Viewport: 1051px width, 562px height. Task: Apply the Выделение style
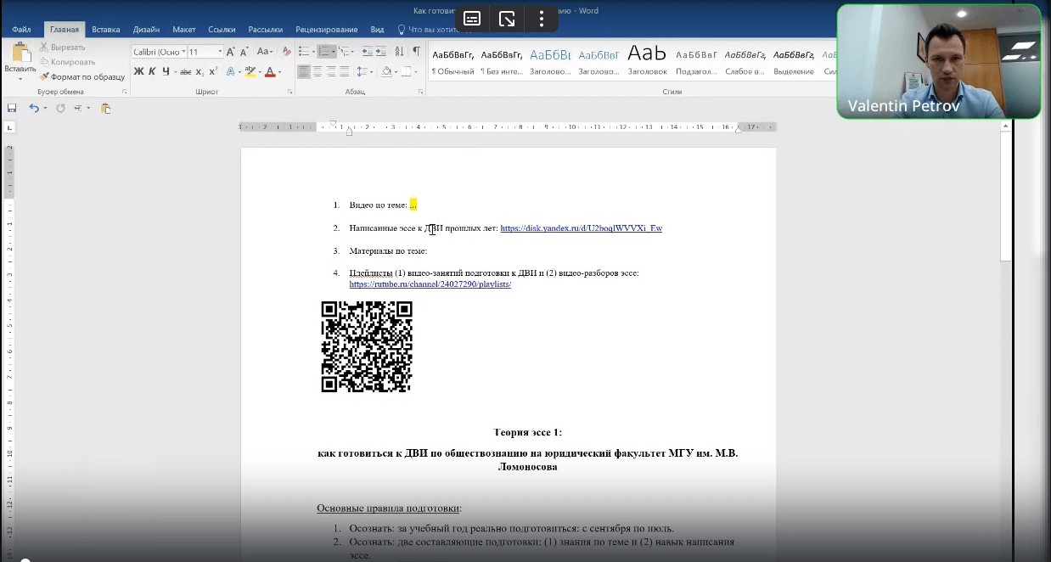[x=794, y=62]
